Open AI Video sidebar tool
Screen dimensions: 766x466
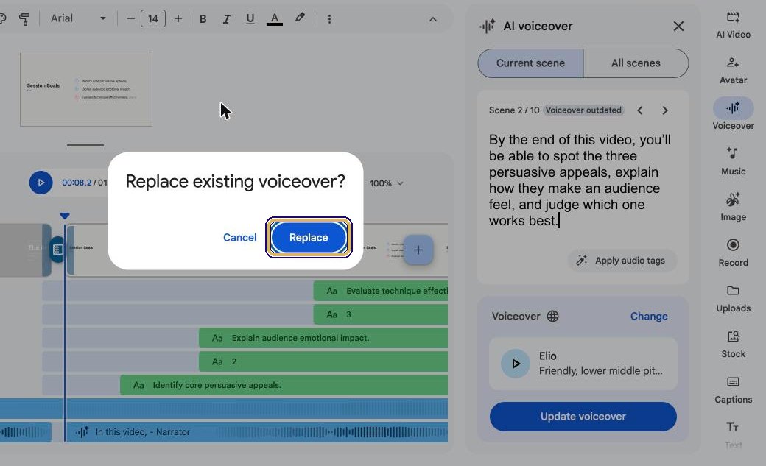coord(733,25)
